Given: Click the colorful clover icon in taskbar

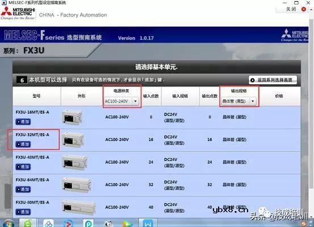Looking at the screenshot, I should click(49, 224).
